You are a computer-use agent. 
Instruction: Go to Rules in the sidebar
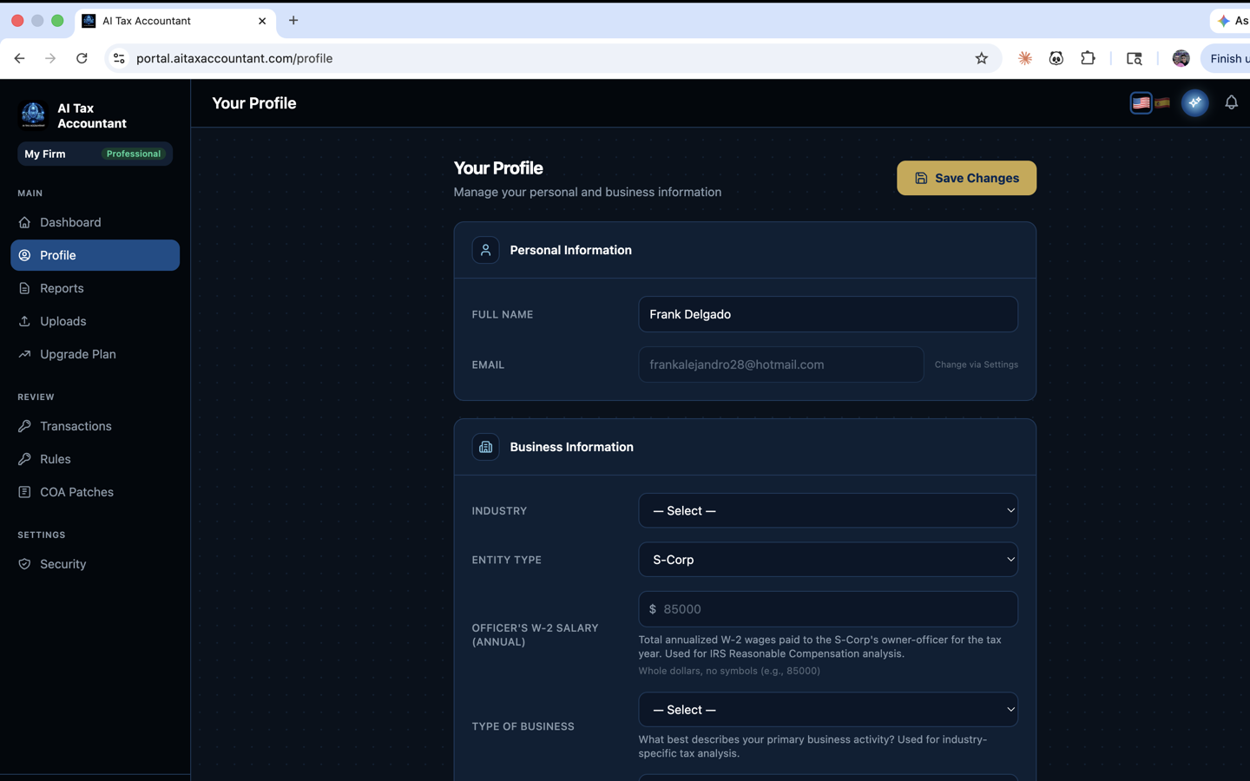click(x=95, y=459)
